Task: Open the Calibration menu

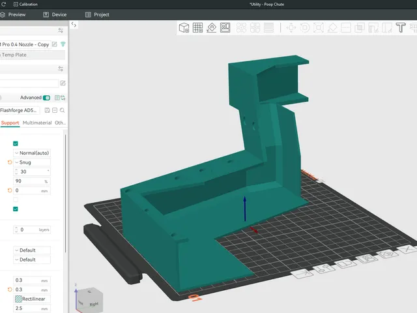Action: [25, 5]
